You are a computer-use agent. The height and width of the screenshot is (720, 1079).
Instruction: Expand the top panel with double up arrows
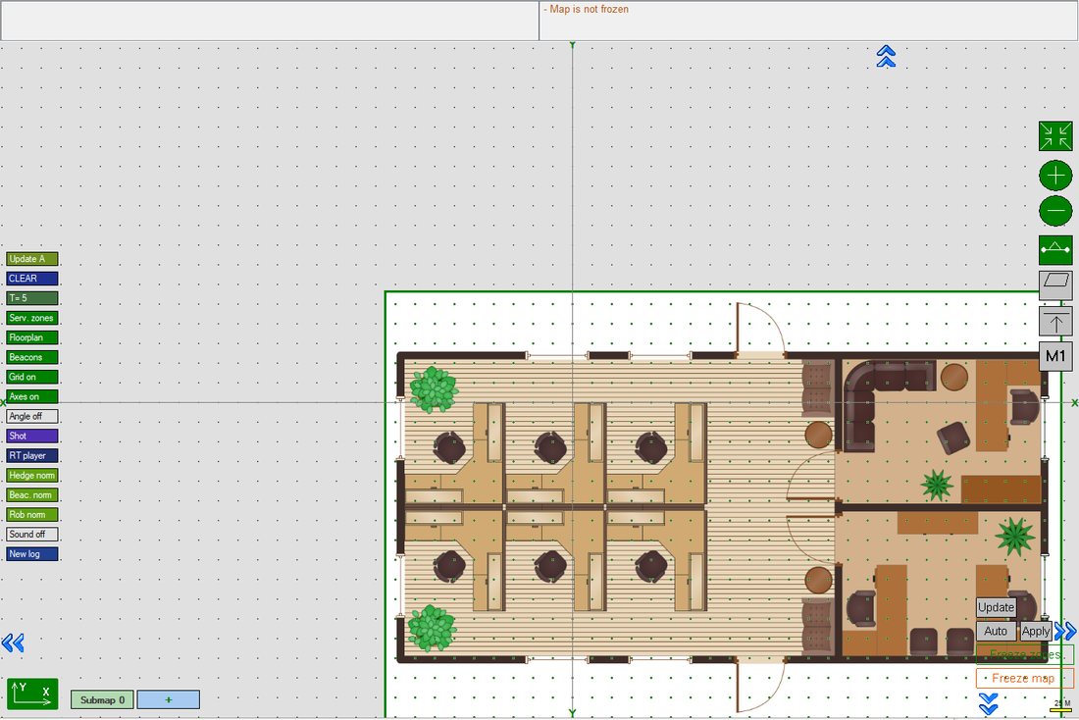point(886,57)
